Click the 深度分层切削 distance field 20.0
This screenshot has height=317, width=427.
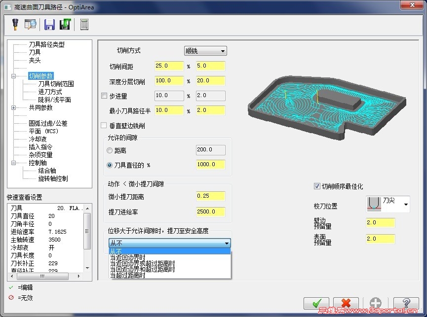(210, 81)
